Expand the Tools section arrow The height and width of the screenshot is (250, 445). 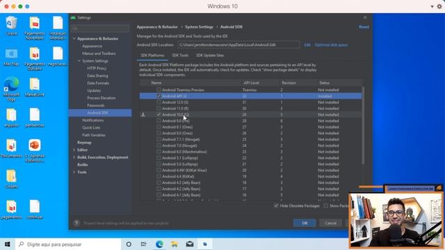[x=74, y=172]
